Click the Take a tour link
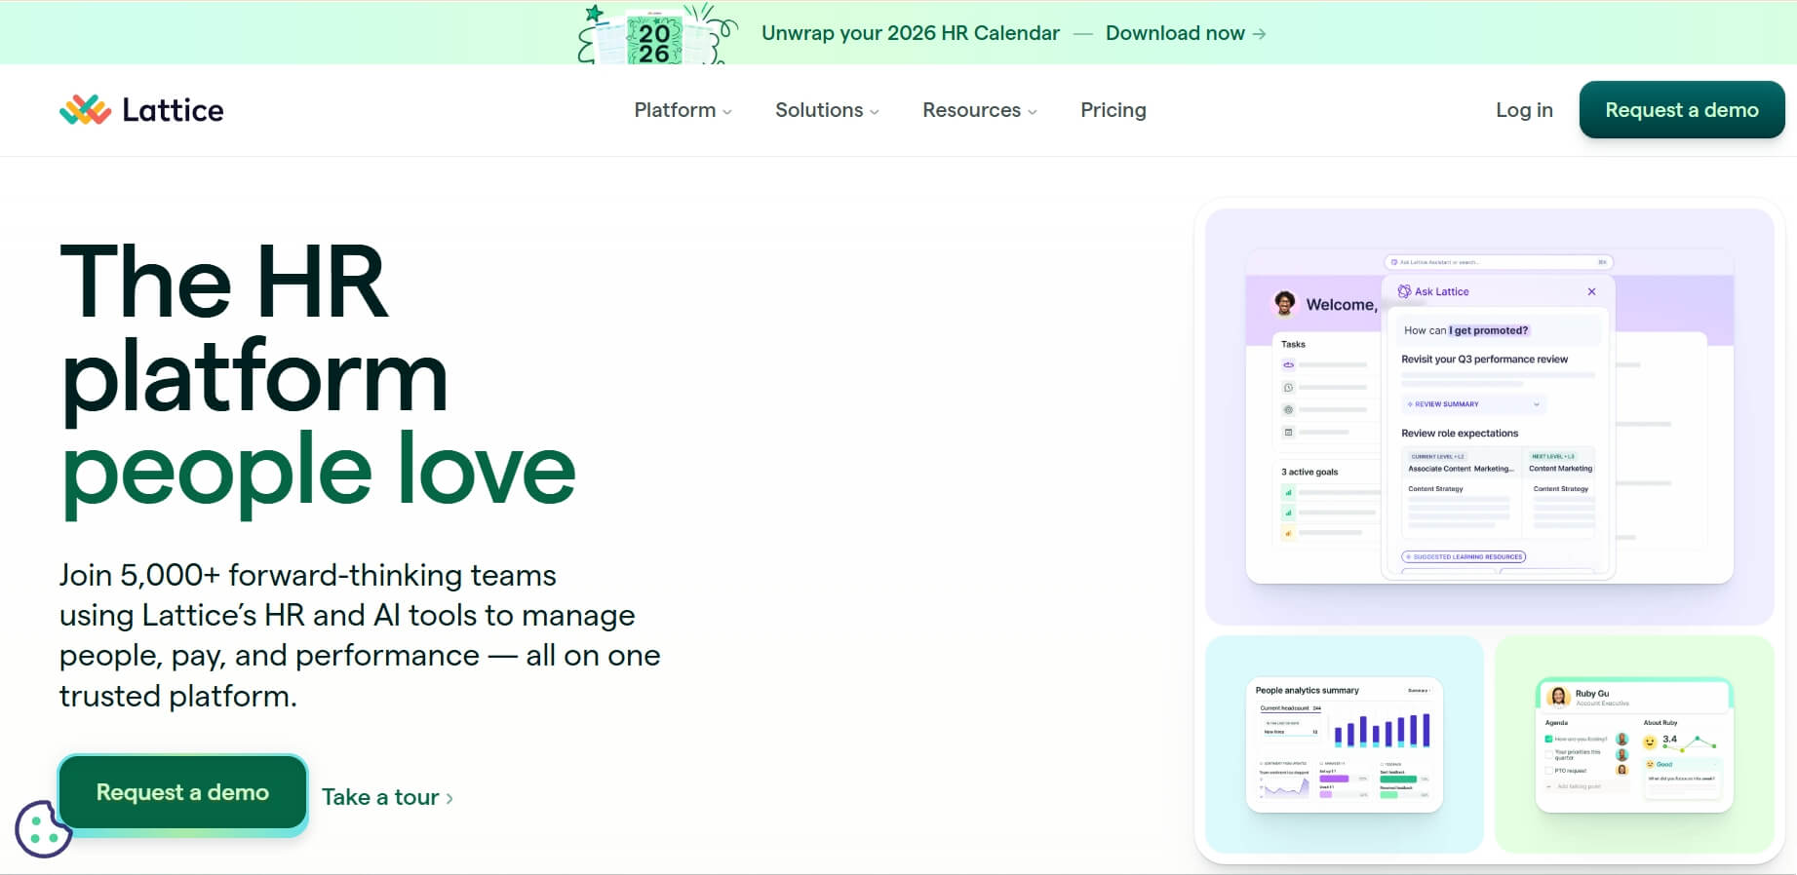 [x=387, y=797]
